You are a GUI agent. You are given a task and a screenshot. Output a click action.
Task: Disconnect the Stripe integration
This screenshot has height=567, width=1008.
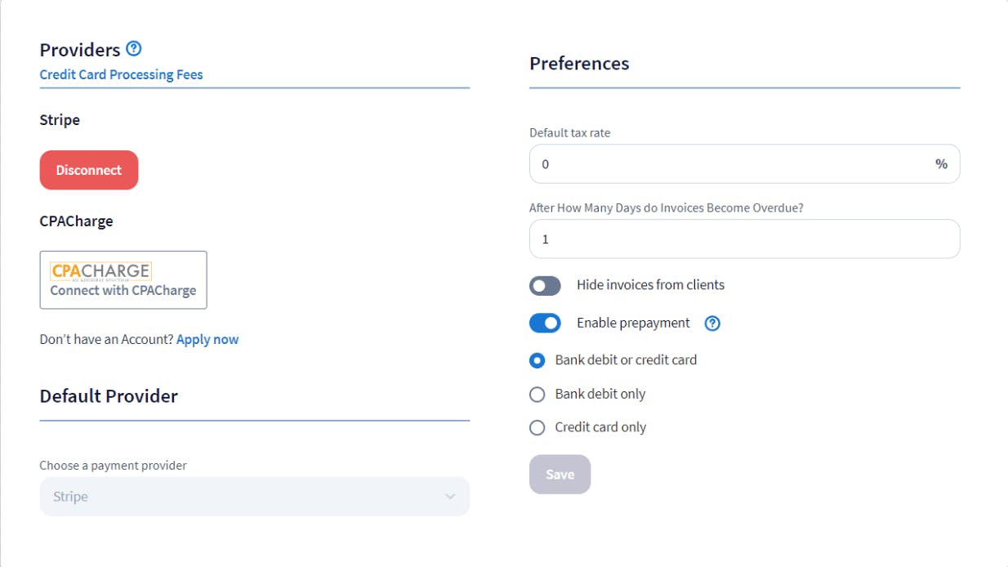88,170
